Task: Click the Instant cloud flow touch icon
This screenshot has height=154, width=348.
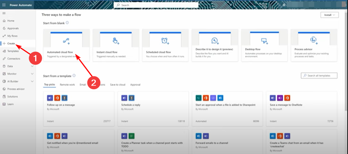Action: coord(116,41)
